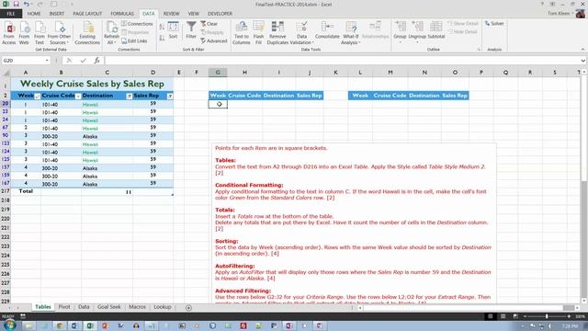Switch to the PAGE LAYOUT tab

(x=87, y=14)
